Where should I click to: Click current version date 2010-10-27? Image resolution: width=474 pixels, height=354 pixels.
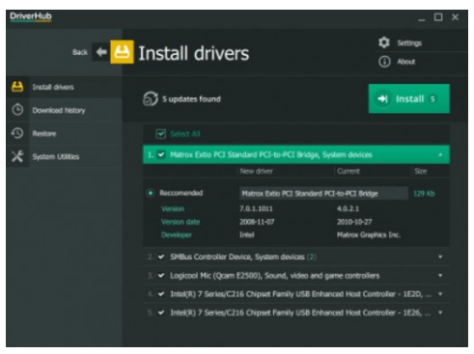tap(354, 222)
